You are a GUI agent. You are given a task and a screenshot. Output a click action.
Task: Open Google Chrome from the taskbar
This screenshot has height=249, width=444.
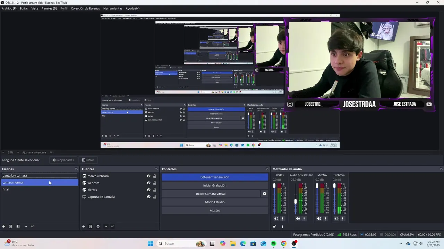pos(284,243)
